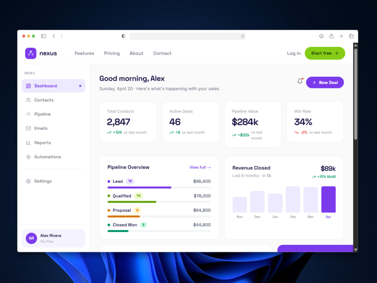Click the scrollbar down arrow
The width and height of the screenshot is (377, 283).
[356, 250]
